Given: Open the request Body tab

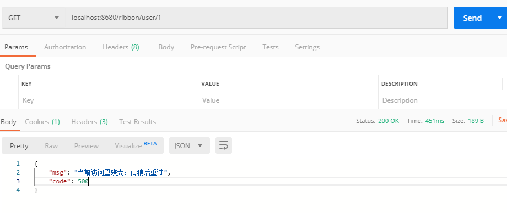Looking at the screenshot, I should pos(166,47).
